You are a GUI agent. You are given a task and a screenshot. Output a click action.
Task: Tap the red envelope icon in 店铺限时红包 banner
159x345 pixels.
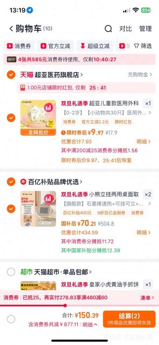tap(22, 88)
